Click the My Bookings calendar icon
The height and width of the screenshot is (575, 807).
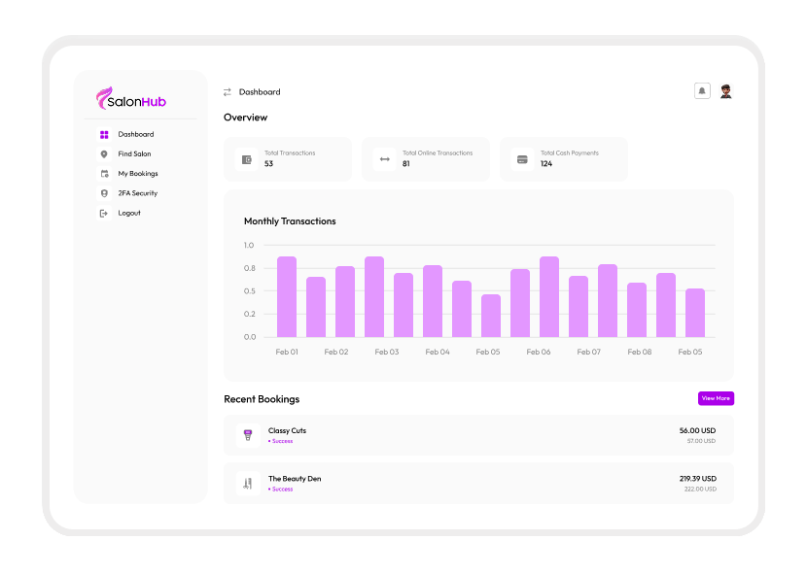(104, 174)
